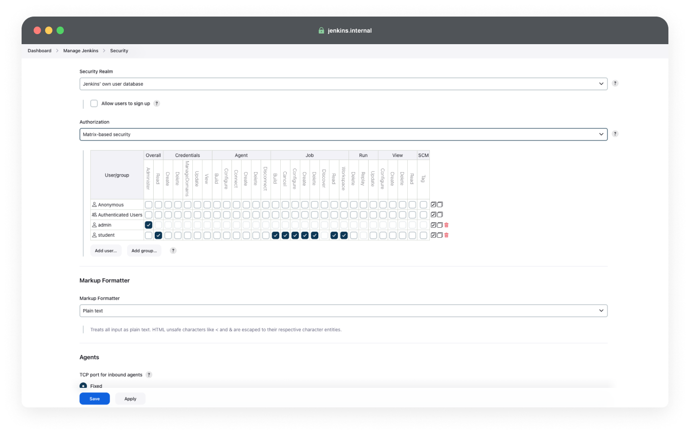Go to Dashboard breadcrumb
Screen dimensions: 690x434
[x=39, y=51]
